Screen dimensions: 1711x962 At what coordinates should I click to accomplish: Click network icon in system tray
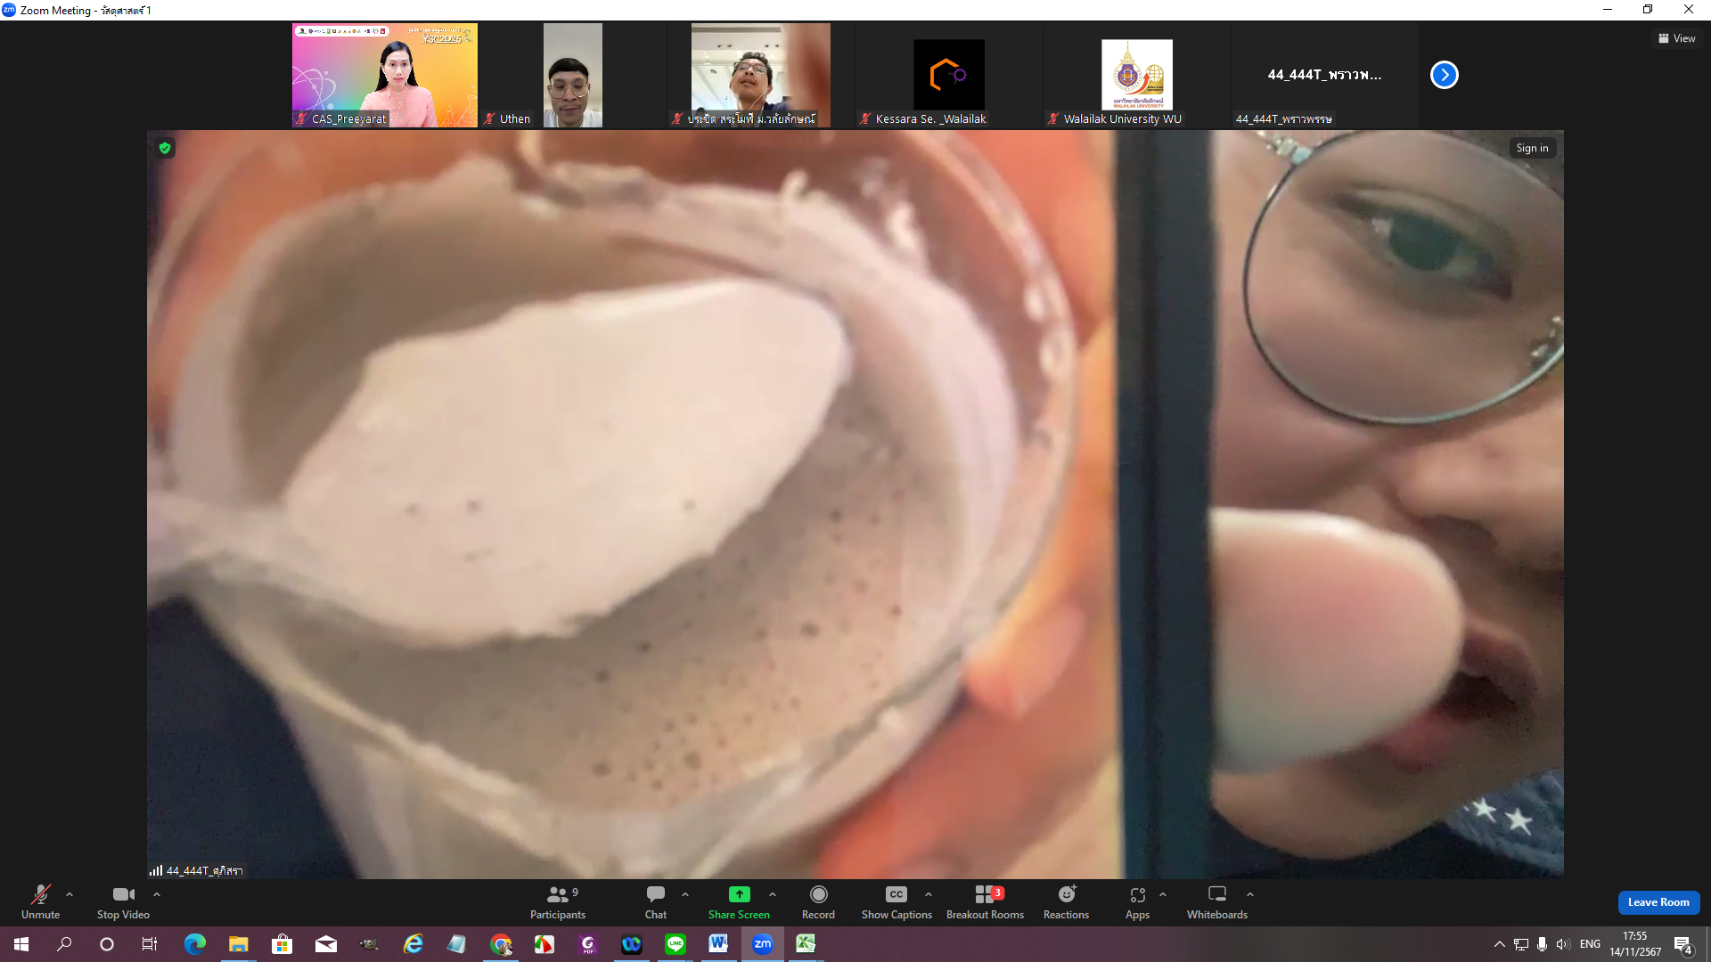pos(1521,944)
